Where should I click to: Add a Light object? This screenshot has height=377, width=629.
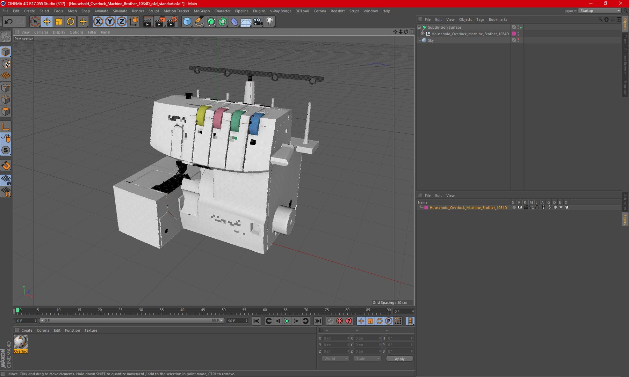[x=270, y=22]
